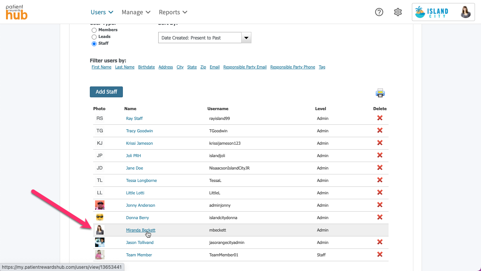Viewport: 481px width, 271px height.
Task: Open Miranda Beckett's profile link
Action: (141, 230)
